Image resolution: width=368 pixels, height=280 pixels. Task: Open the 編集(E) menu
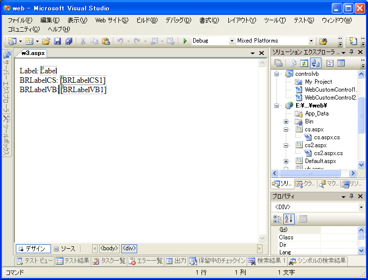click(50, 20)
